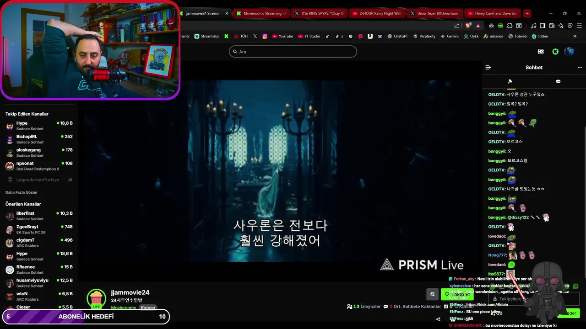Click the Korean language tag

[x=148, y=308]
